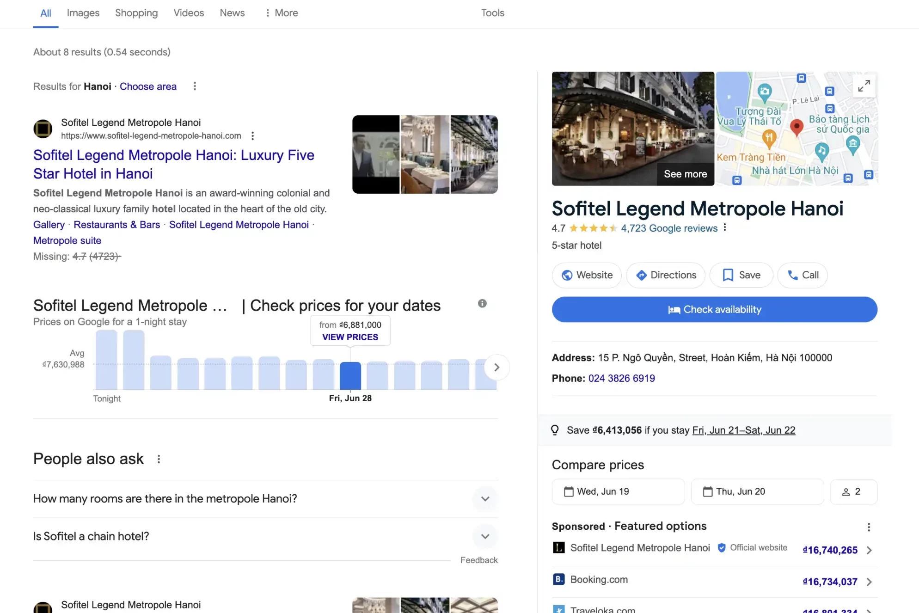The width and height of the screenshot is (919, 613).
Task: Click the lightbulb savings tip icon
Action: click(x=555, y=430)
